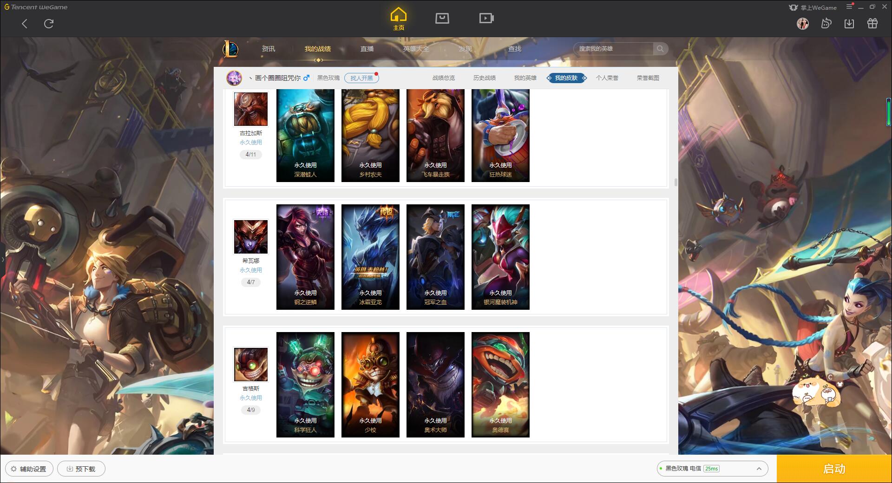The width and height of the screenshot is (892, 483).
Task: Click the hamster mascot floating widget
Action: [x=817, y=392]
